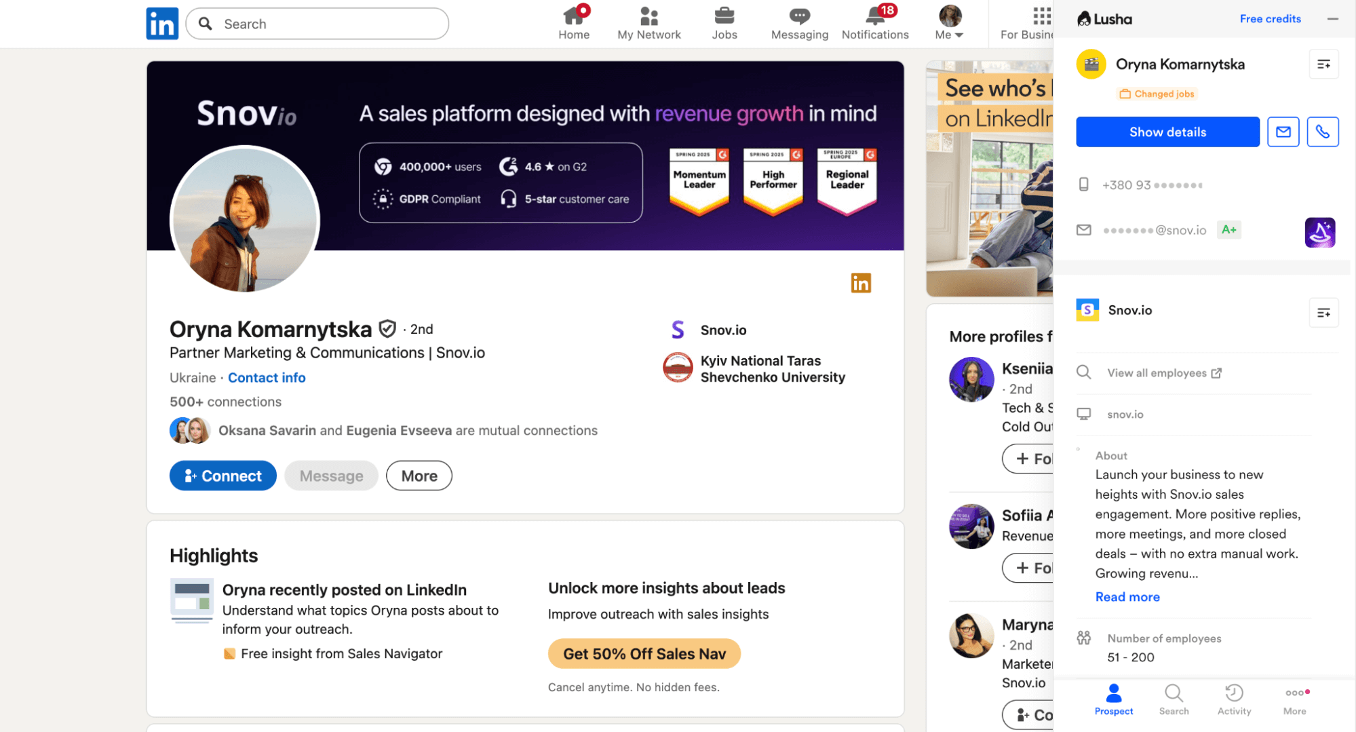Viewport: 1356px width, 732px height.
Task: Click the Lusha phone call button
Action: click(1322, 132)
